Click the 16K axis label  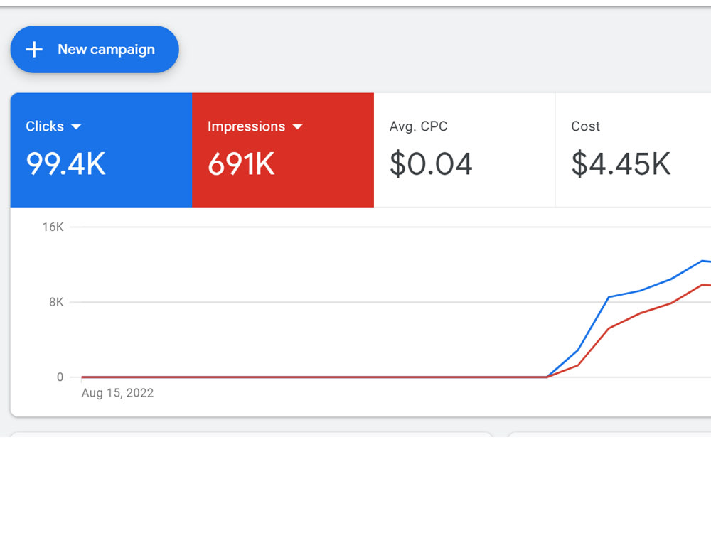coord(53,227)
